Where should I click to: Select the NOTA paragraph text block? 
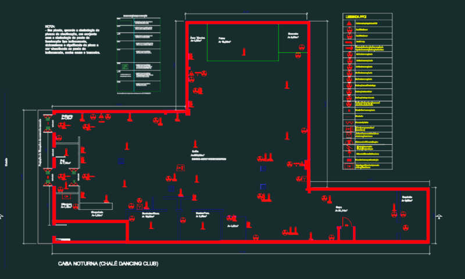point(72,40)
